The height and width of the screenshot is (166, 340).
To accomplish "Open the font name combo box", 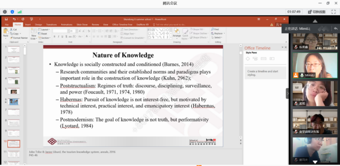I will [x=61, y=31].
